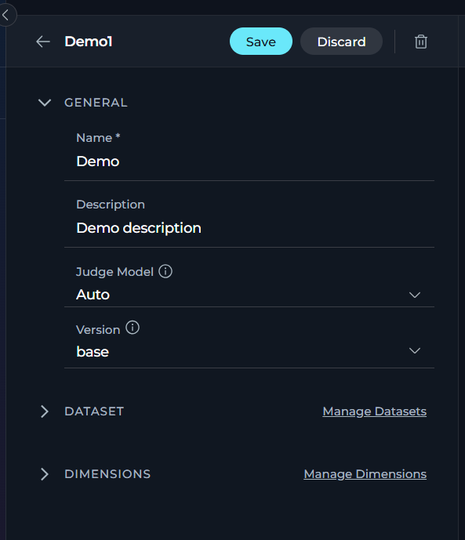This screenshot has width=465, height=540.
Task: Show the Version info tooltip icon
Action: pyautogui.click(x=133, y=328)
